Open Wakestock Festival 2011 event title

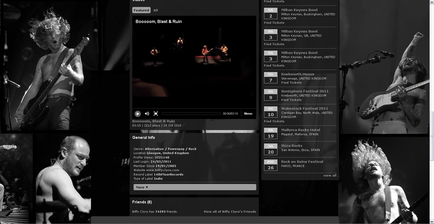[305, 108]
